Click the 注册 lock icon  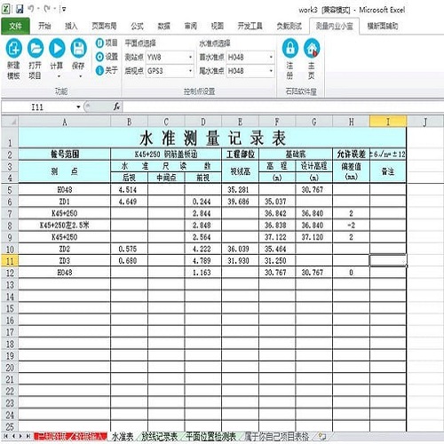coord(290,48)
